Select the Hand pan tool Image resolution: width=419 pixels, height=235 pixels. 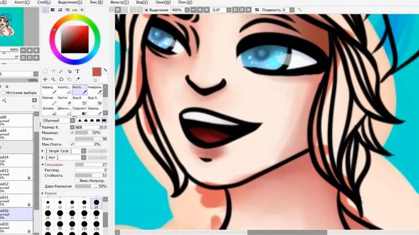tap(69, 80)
